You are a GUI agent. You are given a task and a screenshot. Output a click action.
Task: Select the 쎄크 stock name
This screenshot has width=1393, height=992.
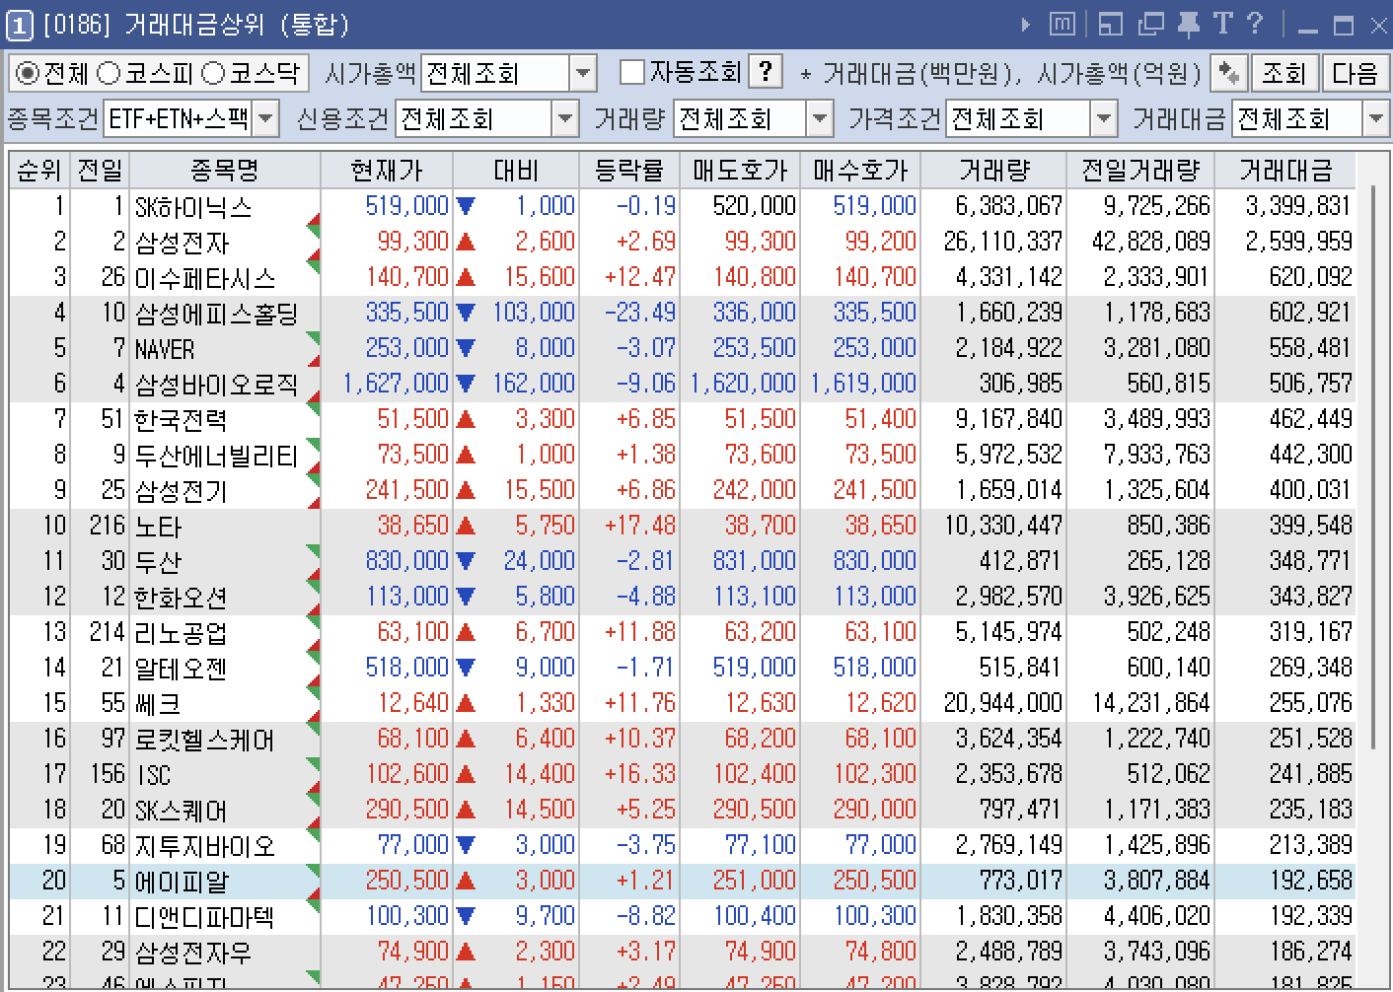158,704
